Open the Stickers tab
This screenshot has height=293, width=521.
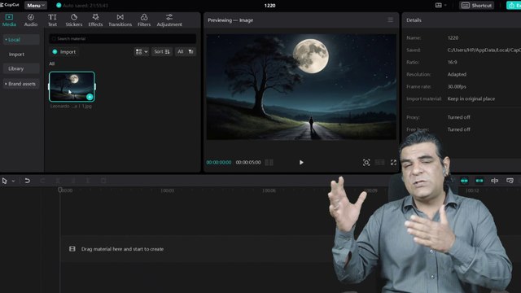point(74,20)
